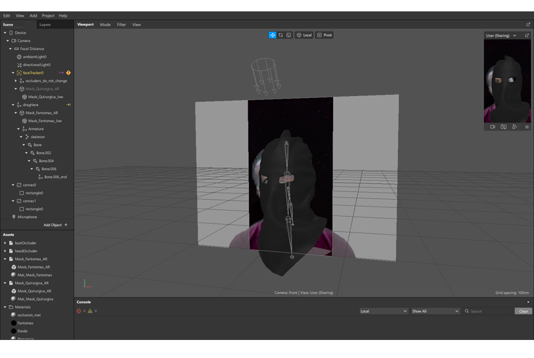The height and width of the screenshot is (358, 534).
Task: Open the Project menu
Action: (x=48, y=15)
